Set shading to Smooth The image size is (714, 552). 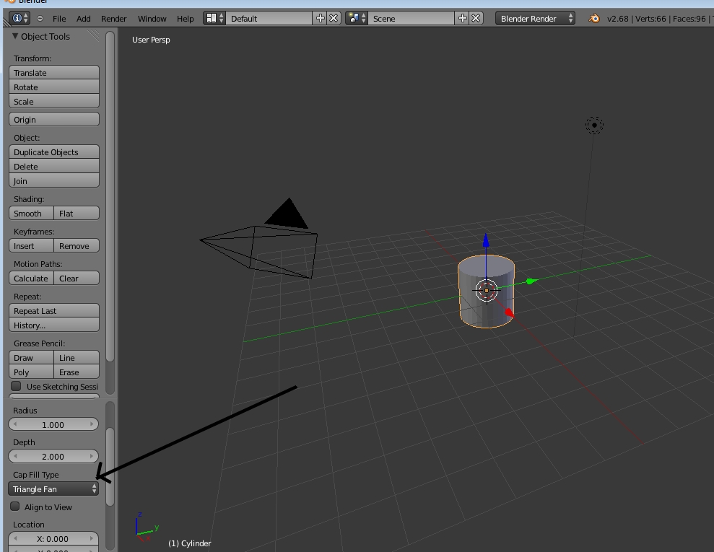(32, 213)
